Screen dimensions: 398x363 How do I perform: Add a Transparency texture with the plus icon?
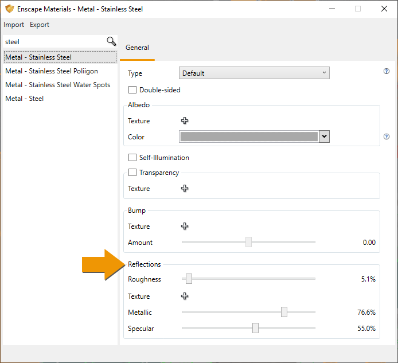185,188
